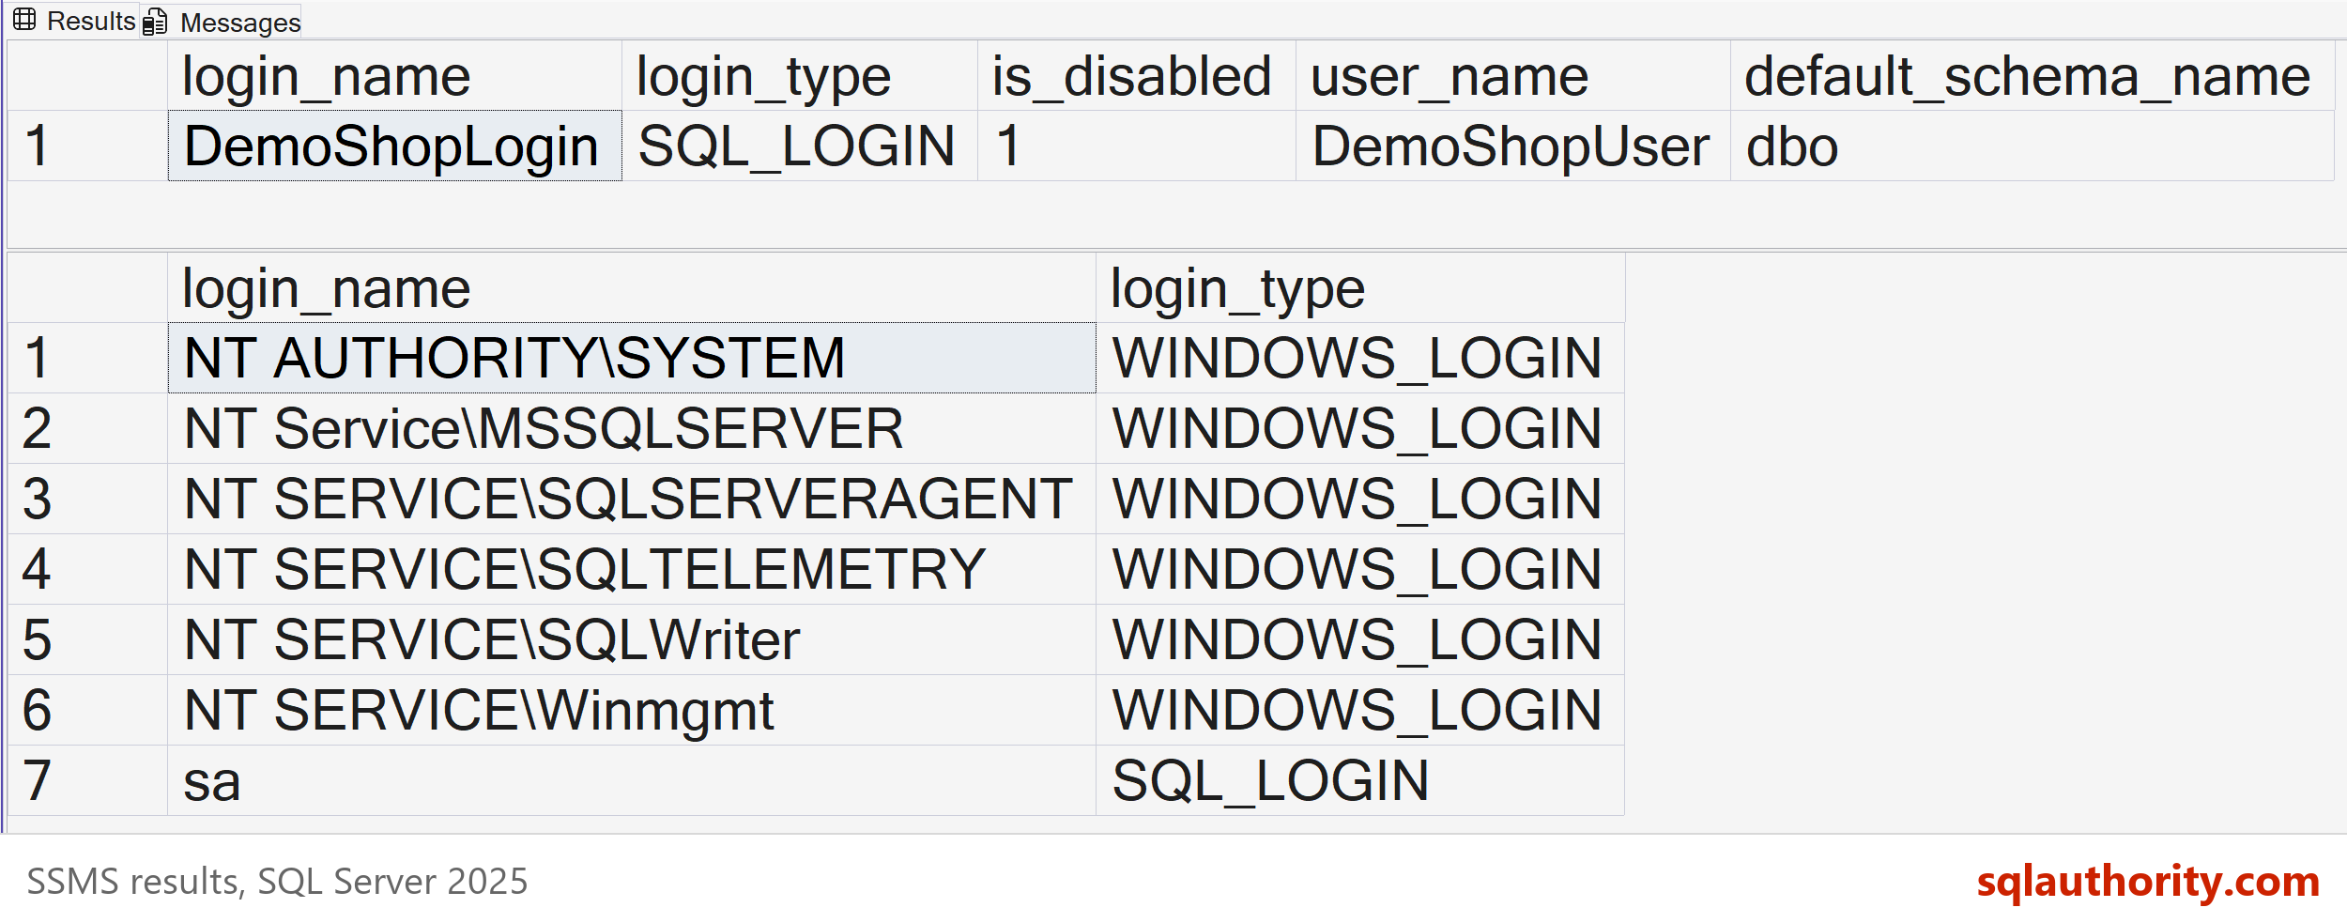Viewport: 2347px width, 923px height.
Task: Click WINDOWS_LOGIN cell for Winmgmt row
Action: point(1360,710)
